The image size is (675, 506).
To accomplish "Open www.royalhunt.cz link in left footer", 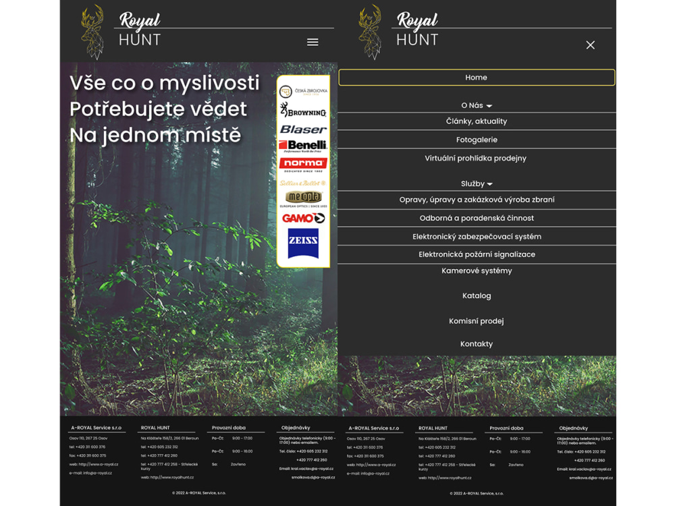I will tap(171, 477).
